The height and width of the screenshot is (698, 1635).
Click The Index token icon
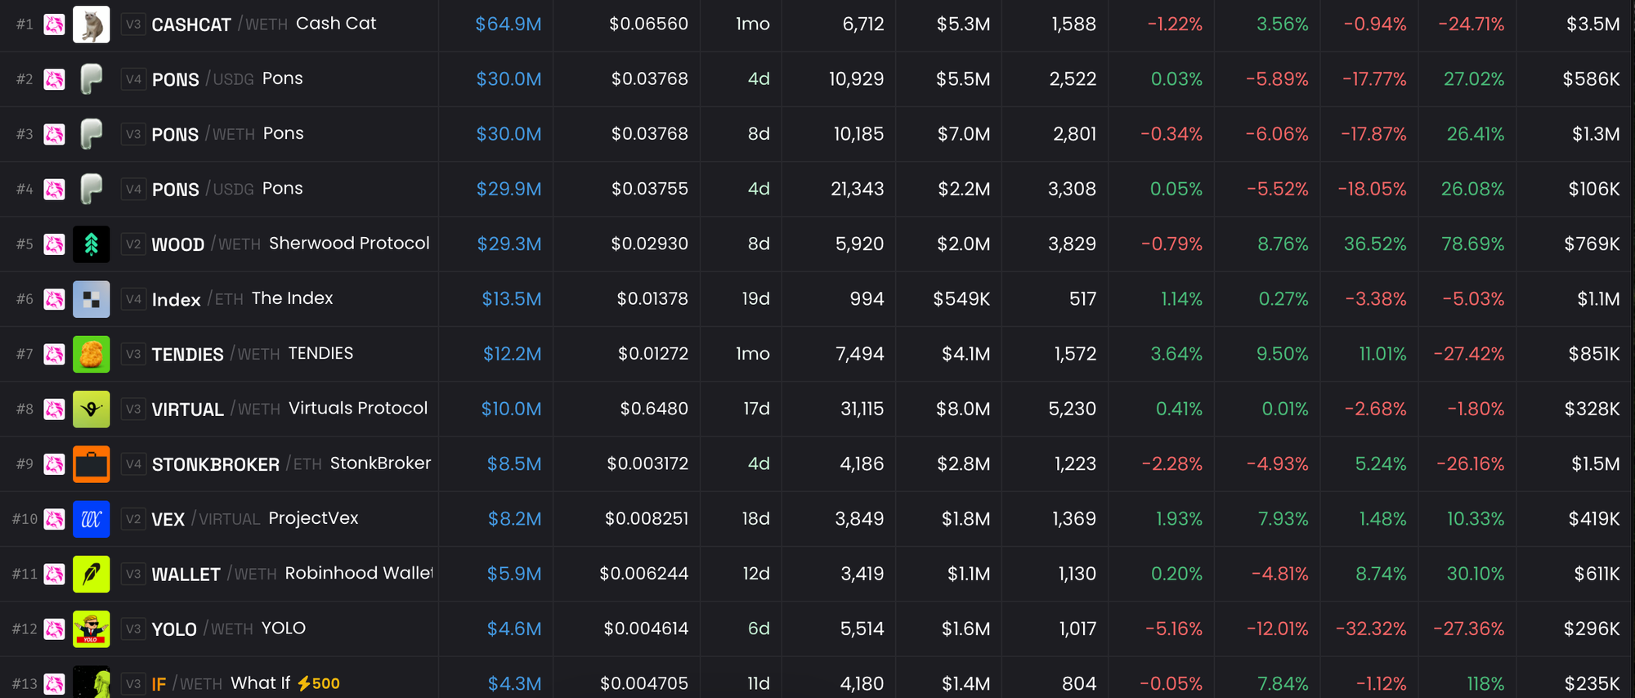[x=92, y=299]
